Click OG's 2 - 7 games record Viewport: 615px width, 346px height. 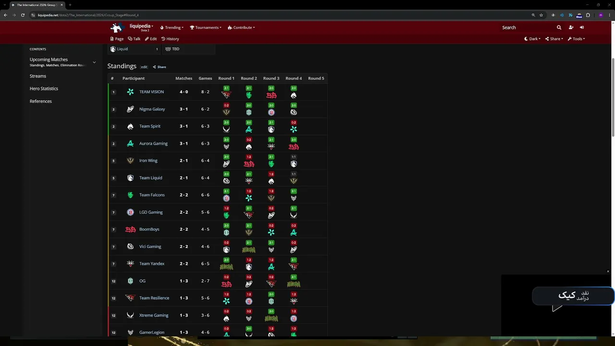coord(205,281)
